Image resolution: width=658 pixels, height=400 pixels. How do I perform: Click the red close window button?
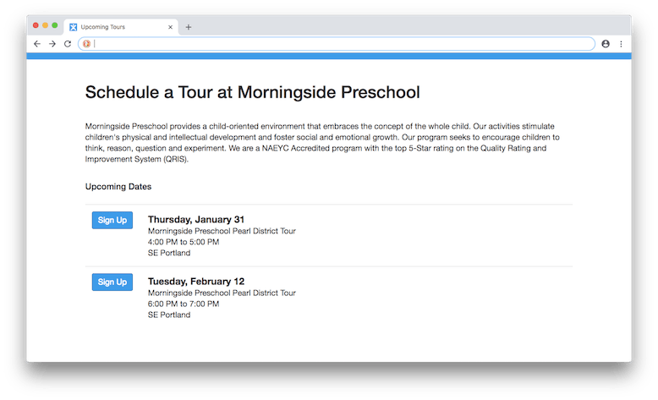pyautogui.click(x=36, y=26)
